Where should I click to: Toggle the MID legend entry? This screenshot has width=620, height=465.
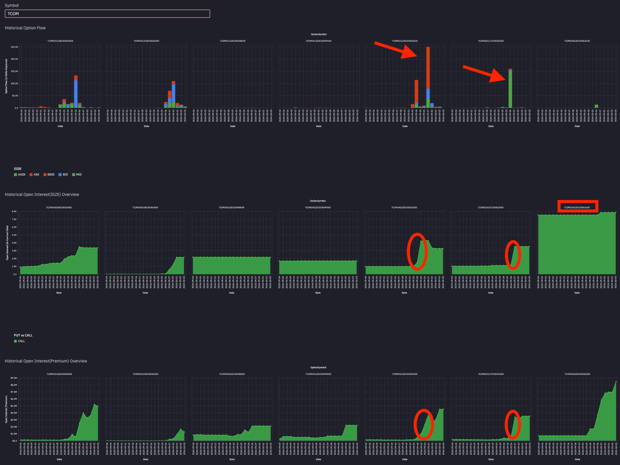click(77, 175)
